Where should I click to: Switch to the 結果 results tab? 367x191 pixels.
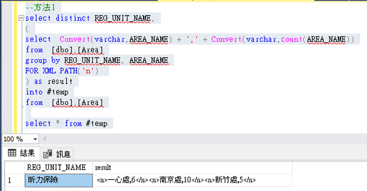(x=21, y=153)
